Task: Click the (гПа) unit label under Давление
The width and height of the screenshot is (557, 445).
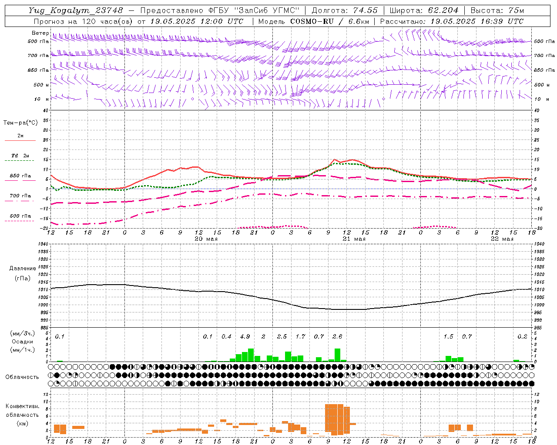Action: pos(22,279)
